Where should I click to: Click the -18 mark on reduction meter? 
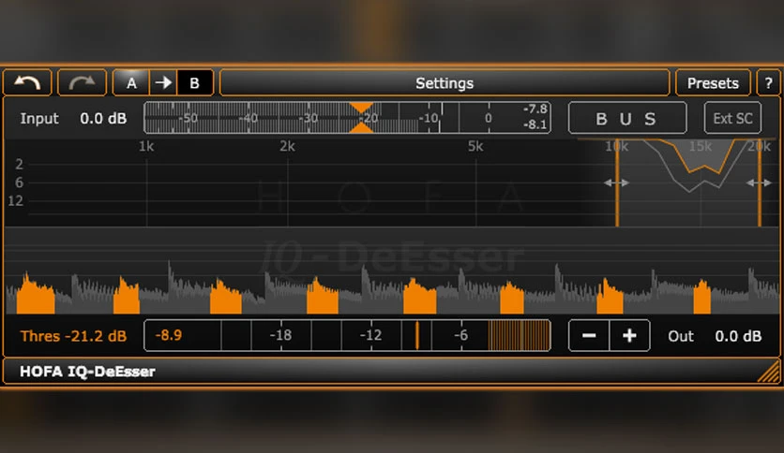coord(280,335)
